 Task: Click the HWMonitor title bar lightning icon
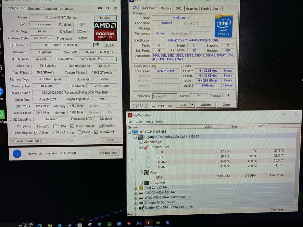[130, 115]
